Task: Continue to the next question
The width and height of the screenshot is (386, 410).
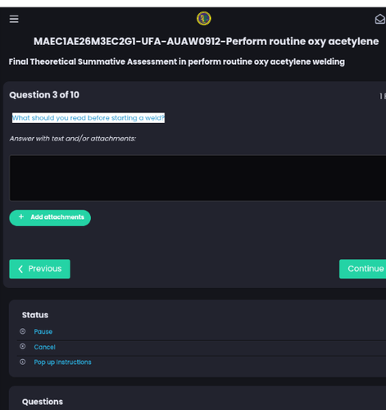Action: pos(363,269)
